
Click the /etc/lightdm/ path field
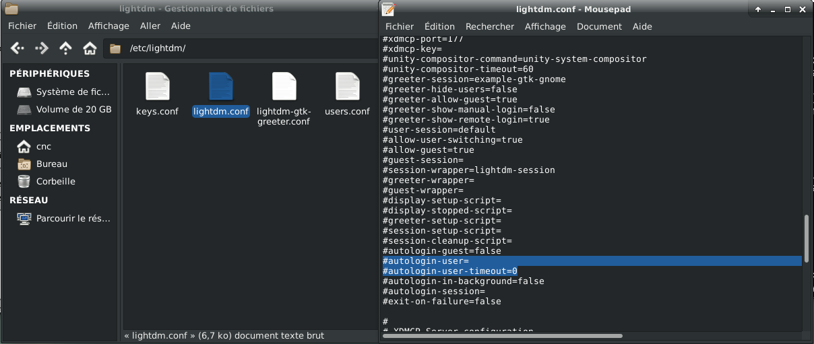(239, 48)
